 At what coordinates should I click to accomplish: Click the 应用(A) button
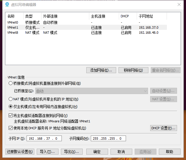(146, 152)
